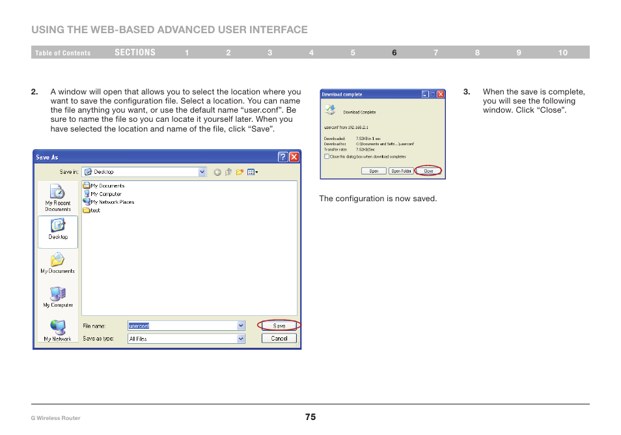Click the Up One Level folder icon
Image resolution: width=621 pixels, height=435 pixels.
coord(228,172)
